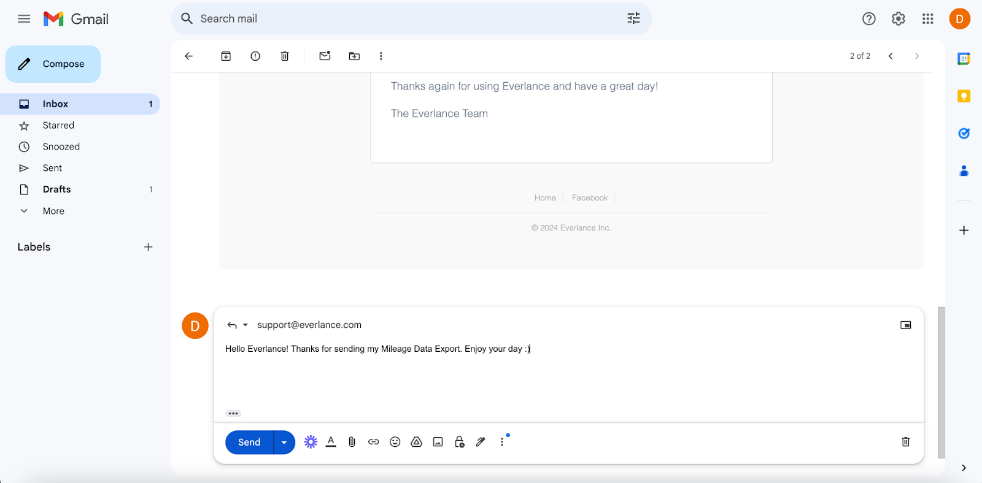
Task: Toggle confidential mode lock icon
Action: pyautogui.click(x=459, y=442)
